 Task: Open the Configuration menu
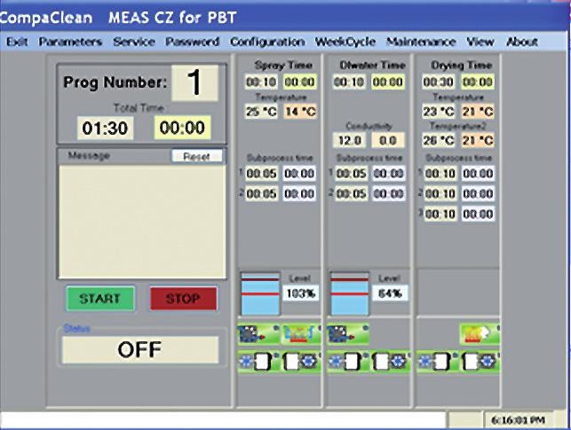tap(266, 42)
